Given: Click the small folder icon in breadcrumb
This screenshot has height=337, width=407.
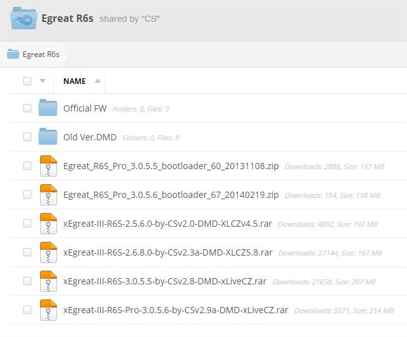Looking at the screenshot, I should 13,54.
